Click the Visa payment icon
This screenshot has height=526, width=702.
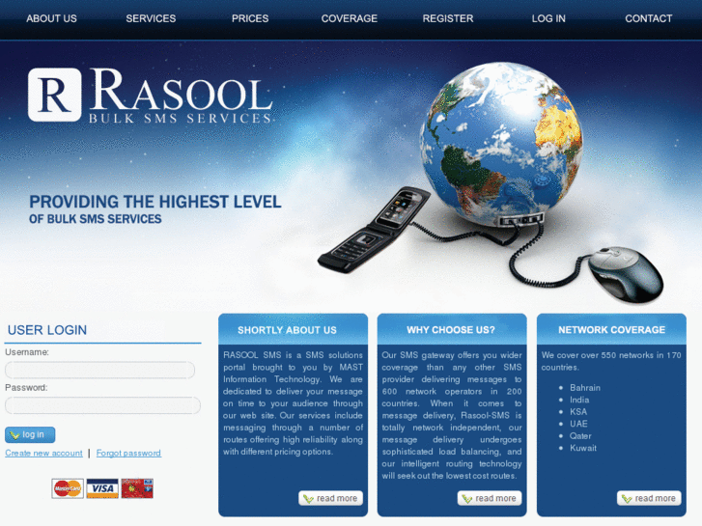click(102, 488)
